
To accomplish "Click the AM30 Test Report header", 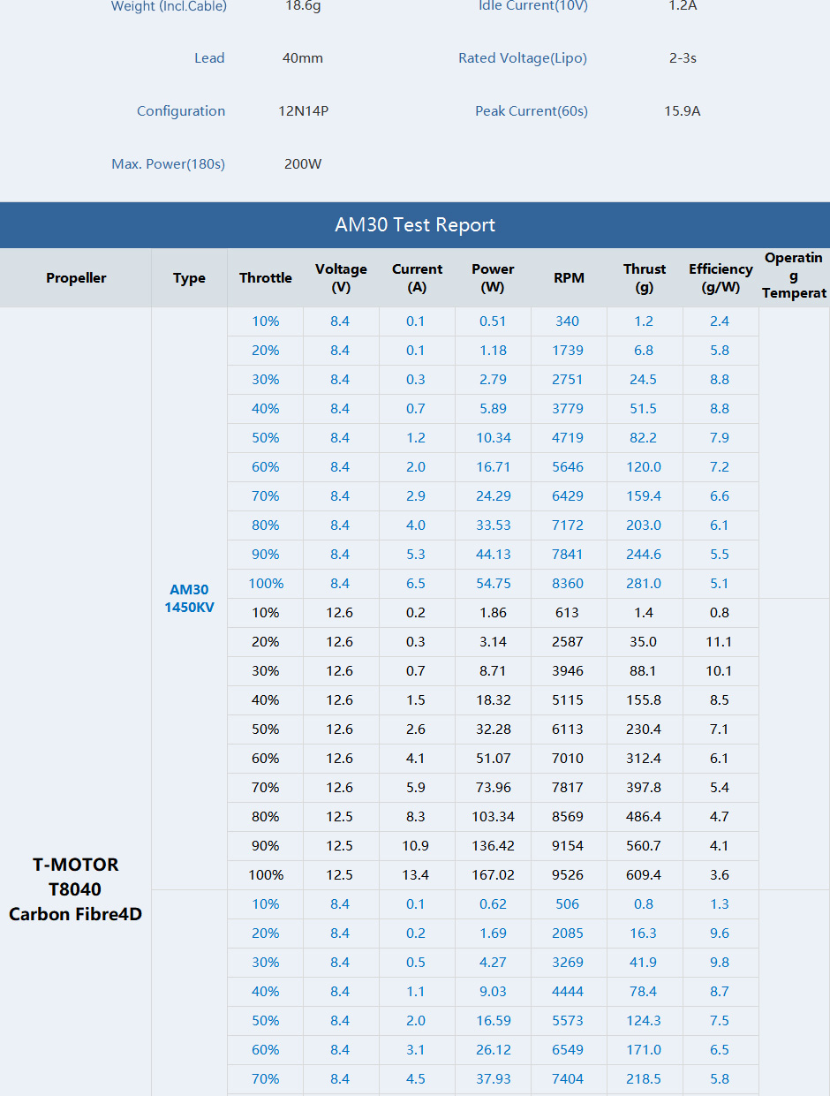I will point(415,225).
